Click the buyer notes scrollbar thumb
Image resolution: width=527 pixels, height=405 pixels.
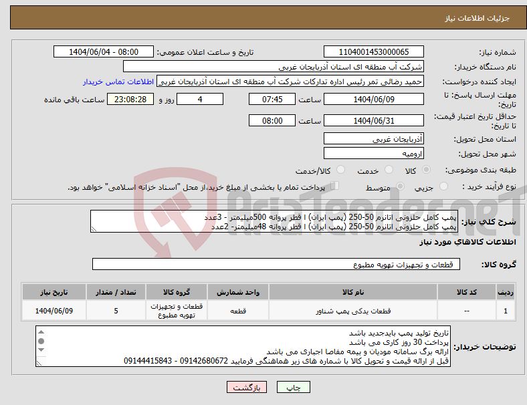click(41, 342)
